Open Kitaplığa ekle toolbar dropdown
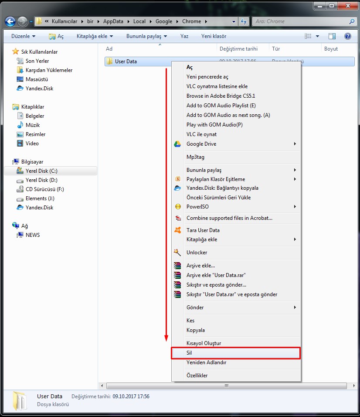360x417 pixels. (x=95, y=36)
